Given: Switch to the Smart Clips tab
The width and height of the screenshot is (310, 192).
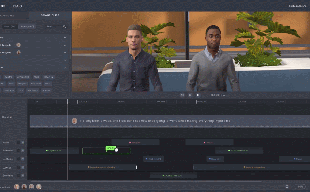Looking at the screenshot, I should 50,15.
